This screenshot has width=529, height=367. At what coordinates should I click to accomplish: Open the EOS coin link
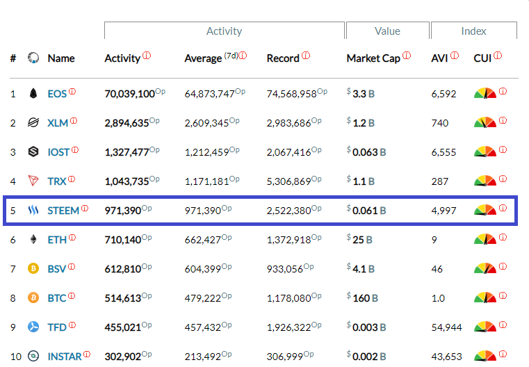coord(57,94)
